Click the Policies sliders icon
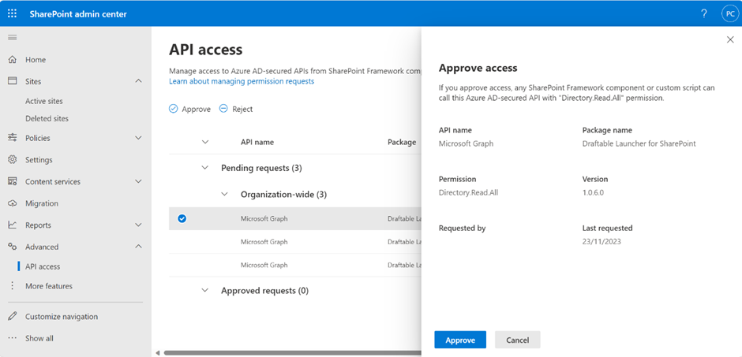This screenshot has width=742, height=357. (13, 138)
